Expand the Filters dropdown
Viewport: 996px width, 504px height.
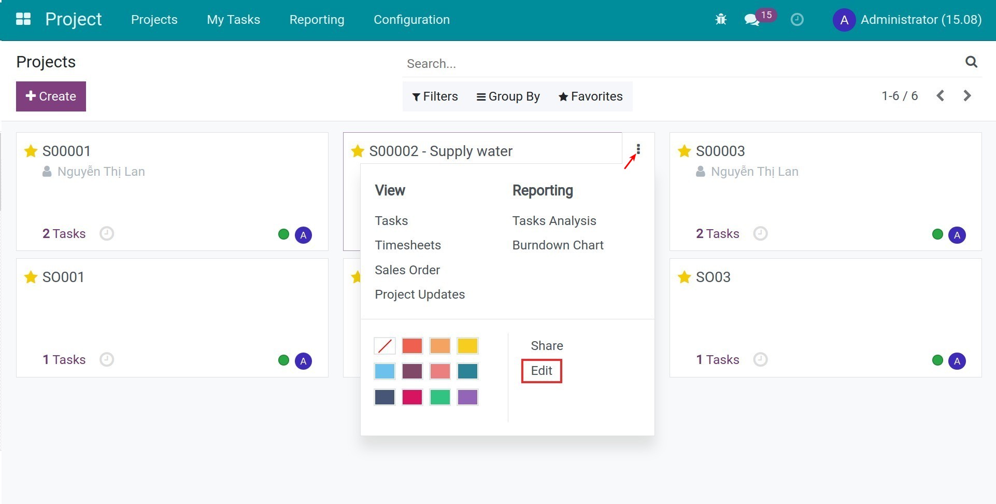point(435,96)
